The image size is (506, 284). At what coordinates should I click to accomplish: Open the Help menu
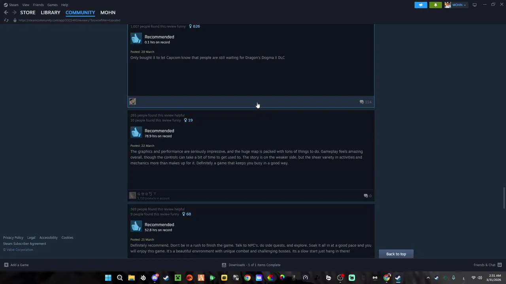coord(64,5)
